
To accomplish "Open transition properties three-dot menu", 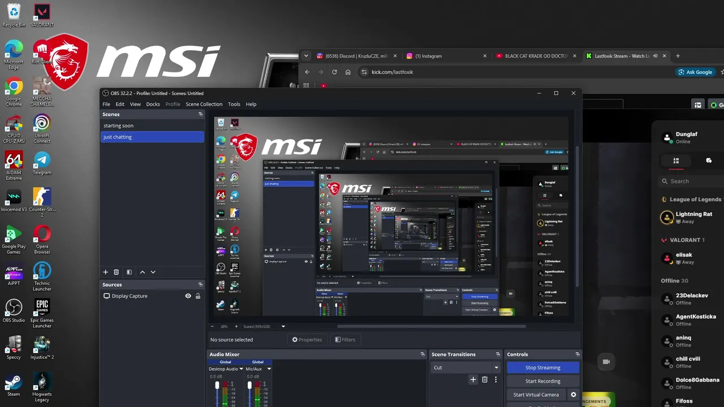I will tap(496, 380).
